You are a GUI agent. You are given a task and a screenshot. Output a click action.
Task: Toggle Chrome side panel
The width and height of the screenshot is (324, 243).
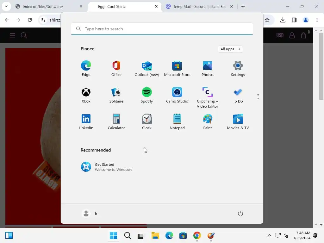pyautogui.click(x=294, y=20)
